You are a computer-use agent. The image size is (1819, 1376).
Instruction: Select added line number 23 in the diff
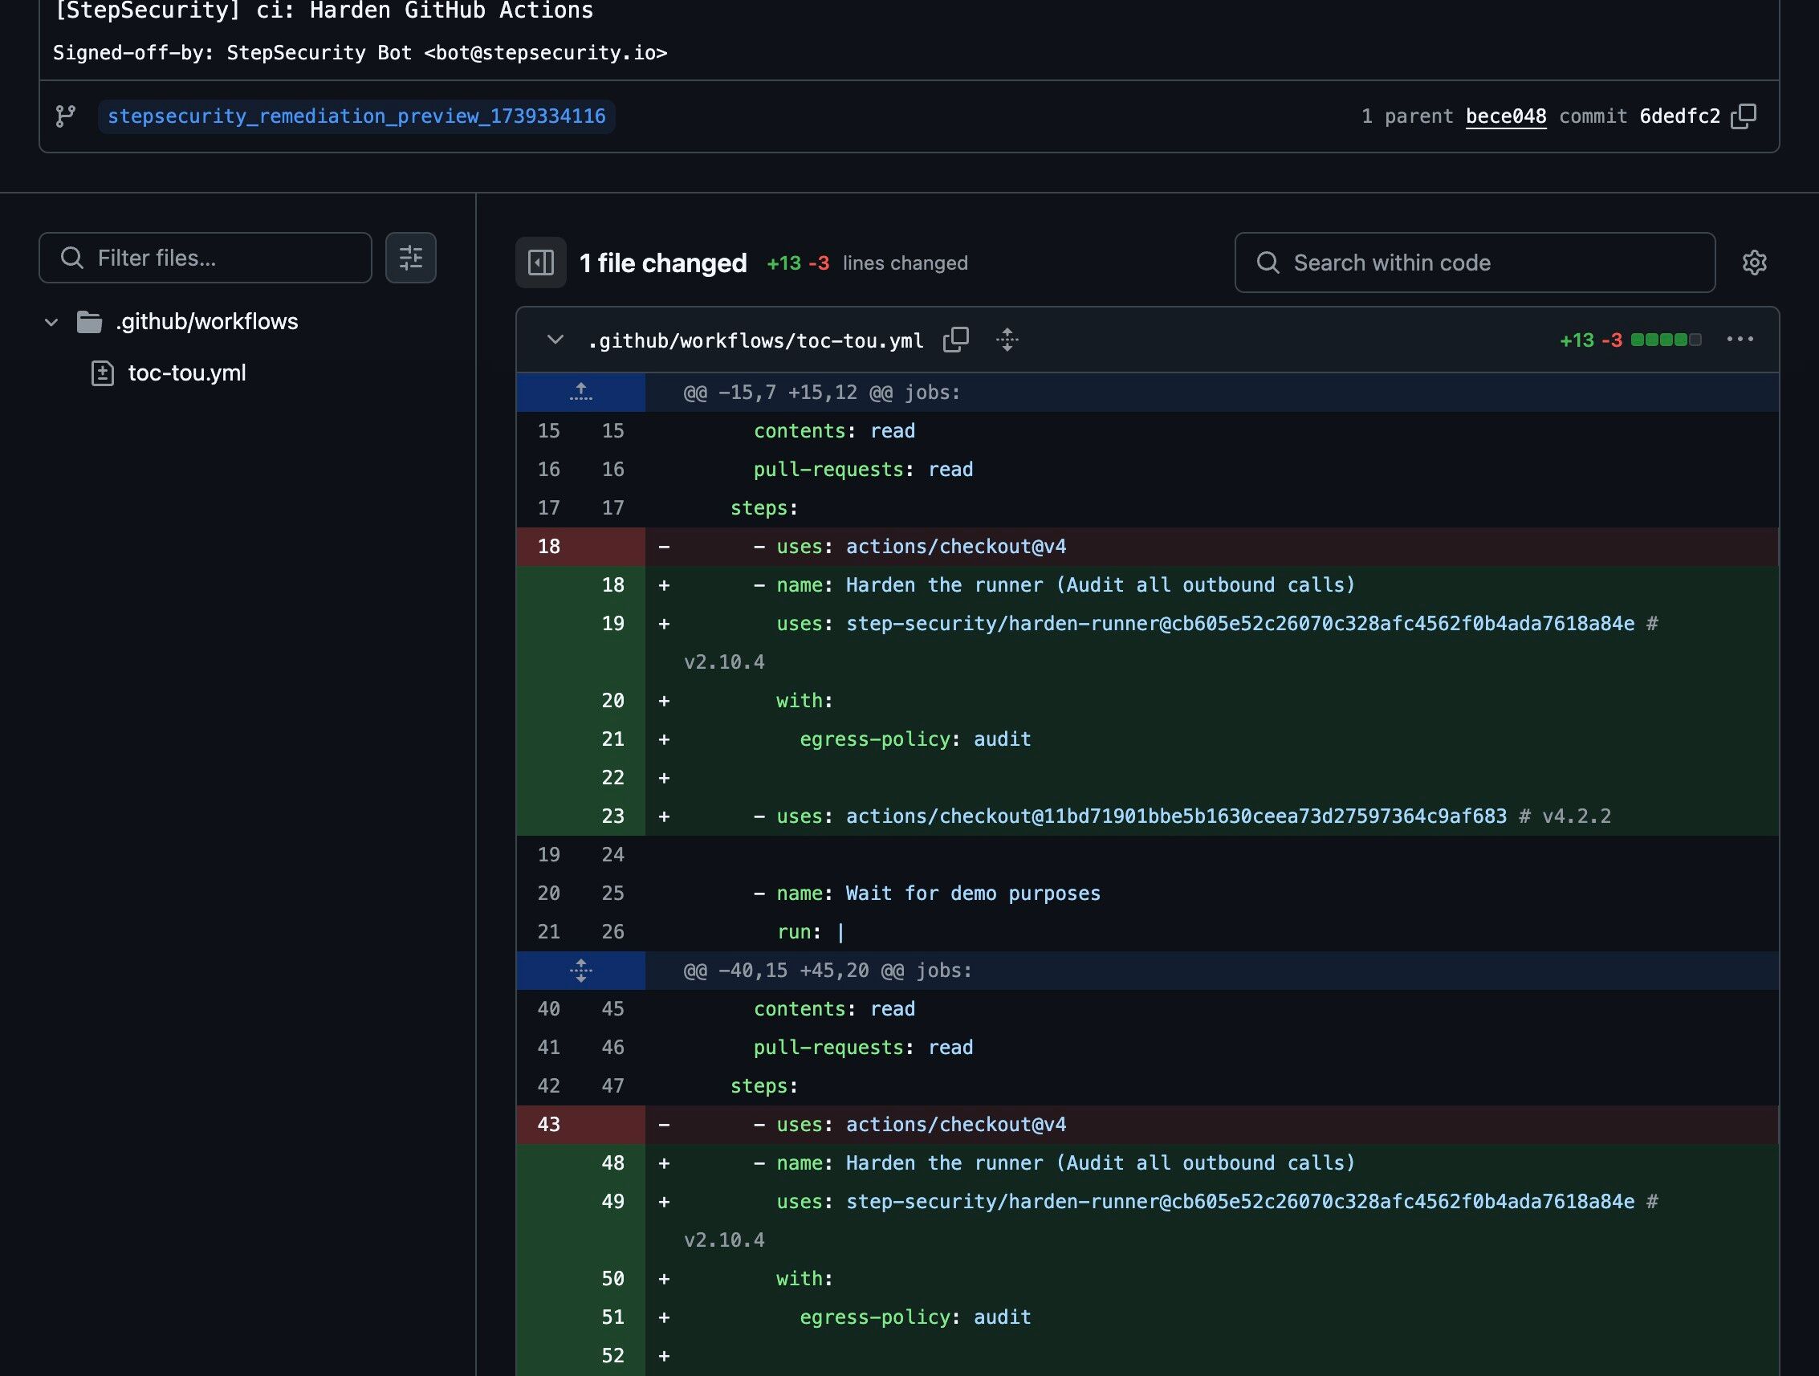tap(612, 816)
